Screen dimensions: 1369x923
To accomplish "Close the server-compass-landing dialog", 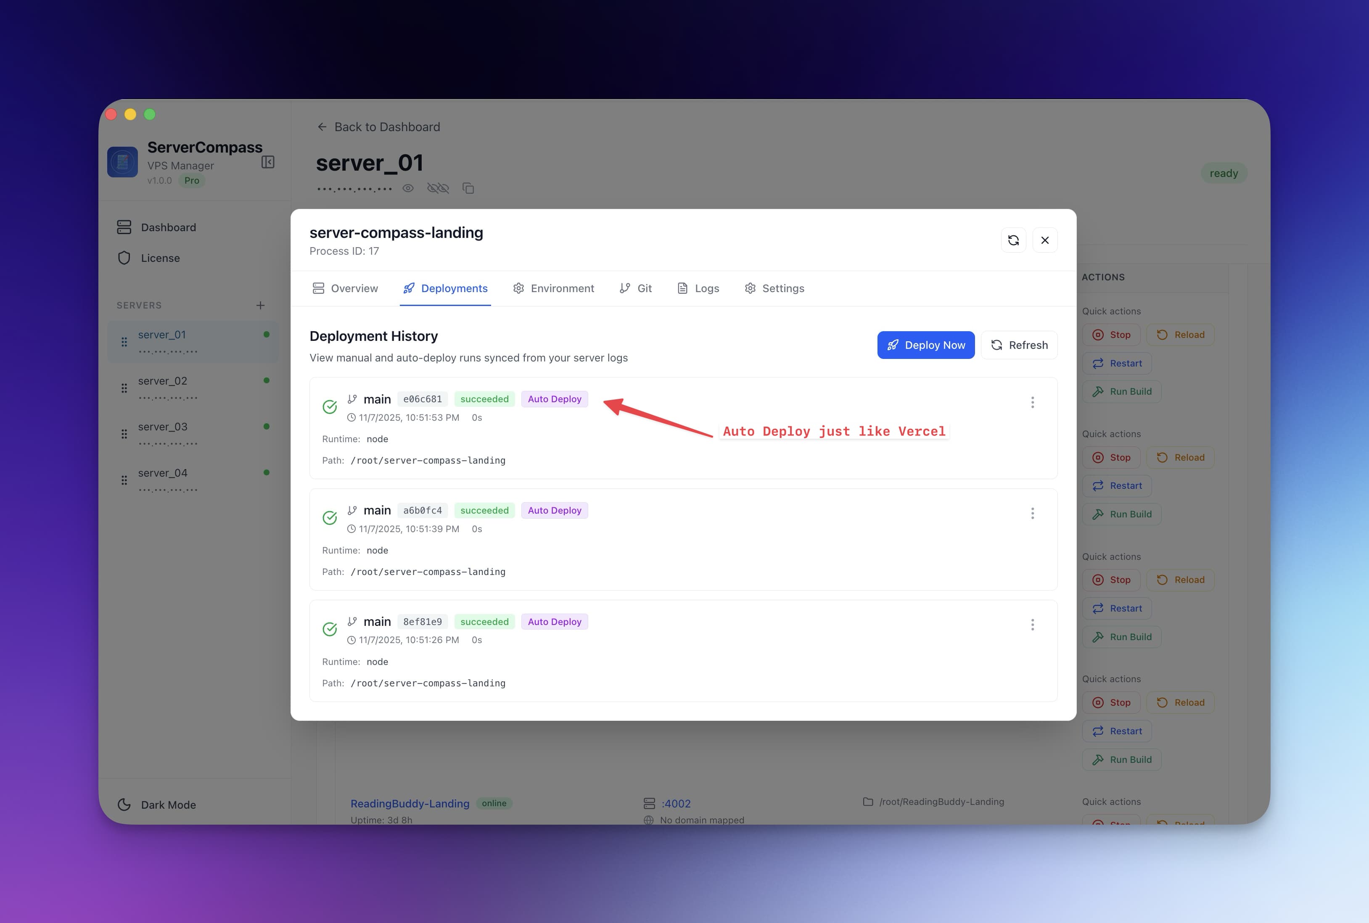I will (1044, 240).
